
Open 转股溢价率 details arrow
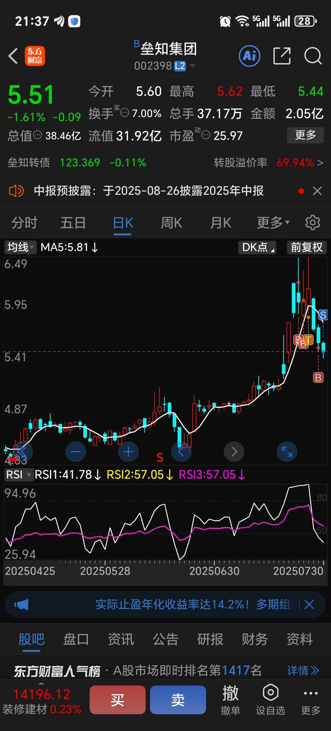[x=320, y=163]
